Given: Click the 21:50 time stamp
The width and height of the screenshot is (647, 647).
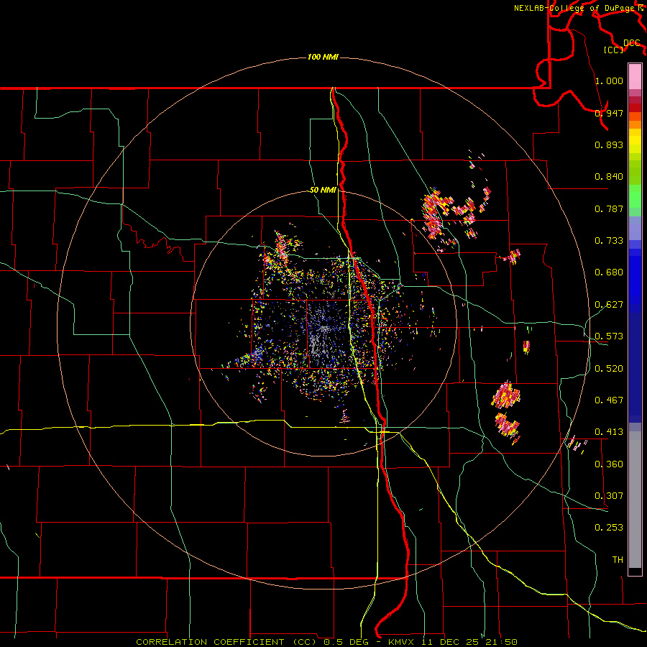Looking at the screenshot, I should coord(503,642).
